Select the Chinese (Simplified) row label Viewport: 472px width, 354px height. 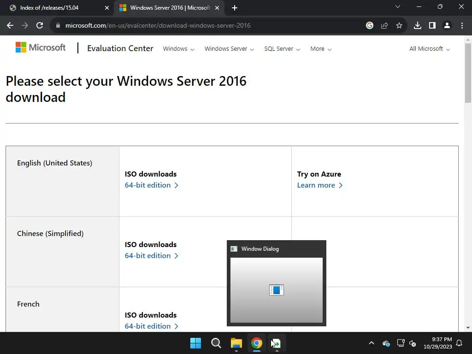(50, 233)
